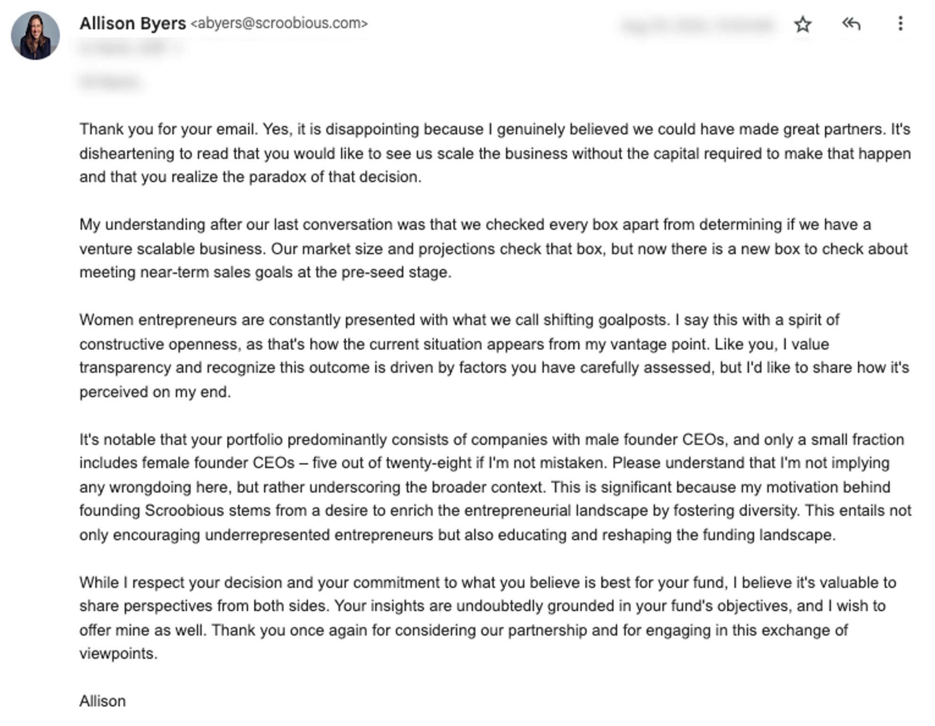935x726 pixels.
Task: Click the paragraph starting "Thank you for your email"
Action: (x=494, y=153)
